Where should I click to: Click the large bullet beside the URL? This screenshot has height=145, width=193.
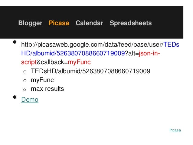click(14, 44)
